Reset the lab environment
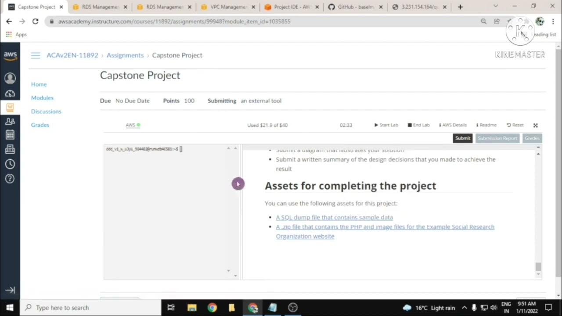 tap(515, 125)
